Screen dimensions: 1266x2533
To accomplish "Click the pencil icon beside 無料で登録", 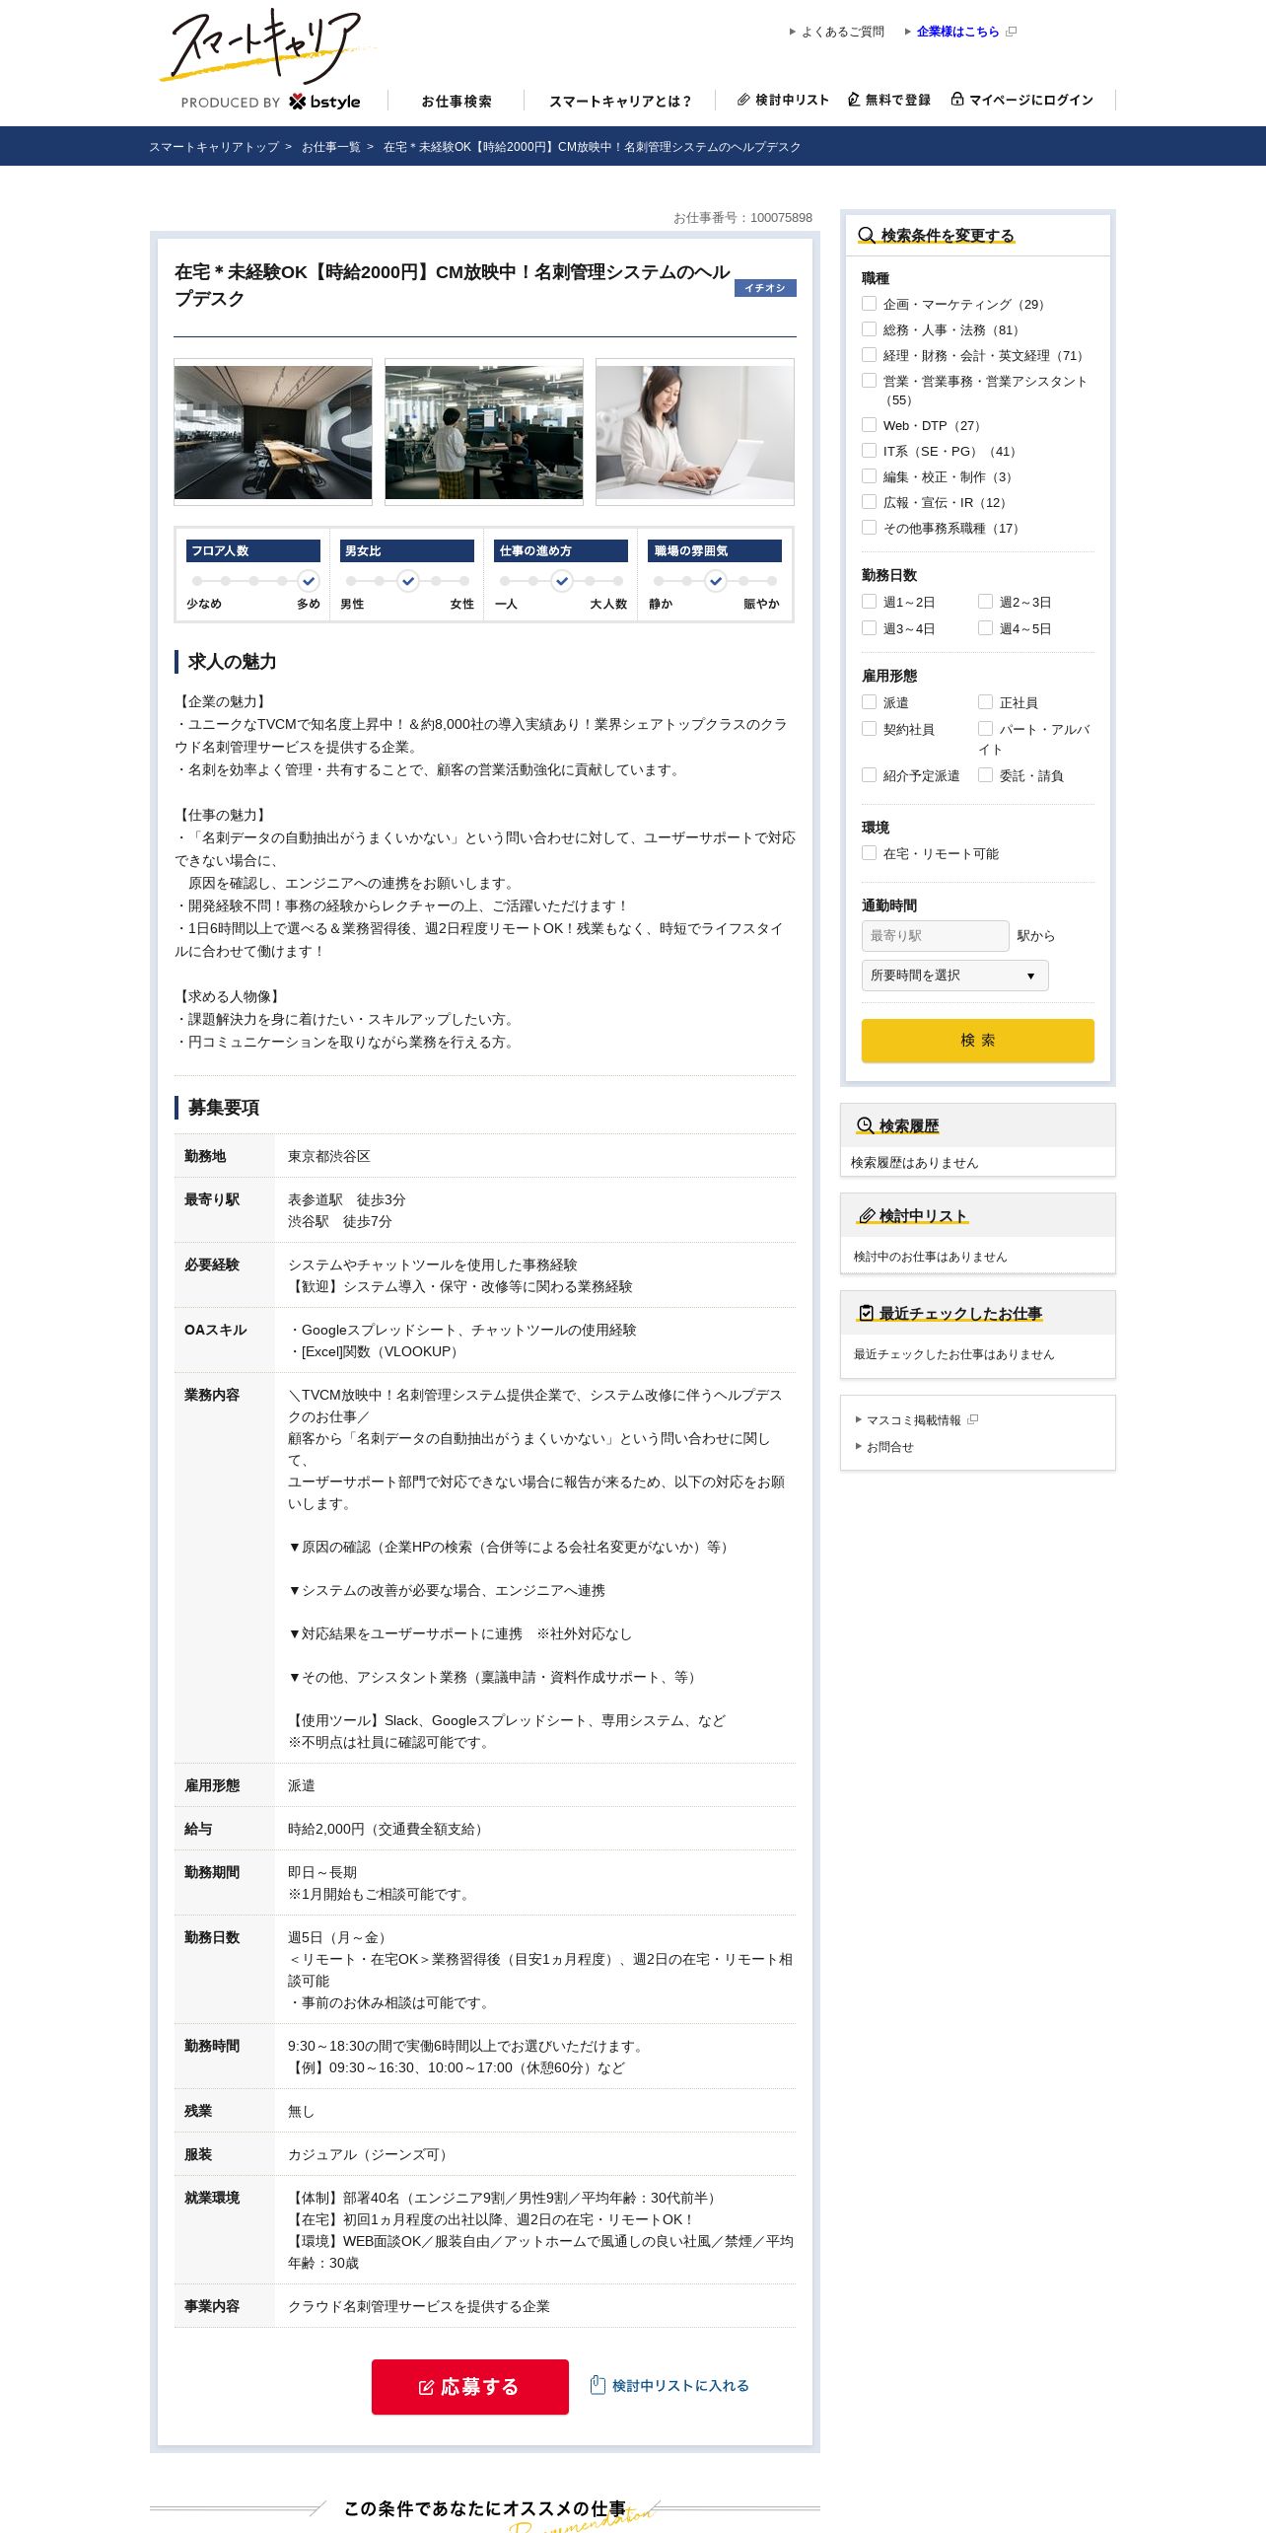I will click(x=854, y=100).
